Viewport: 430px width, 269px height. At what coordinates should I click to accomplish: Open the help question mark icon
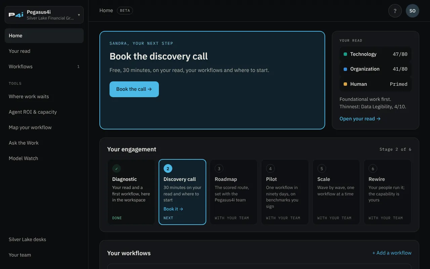395,11
